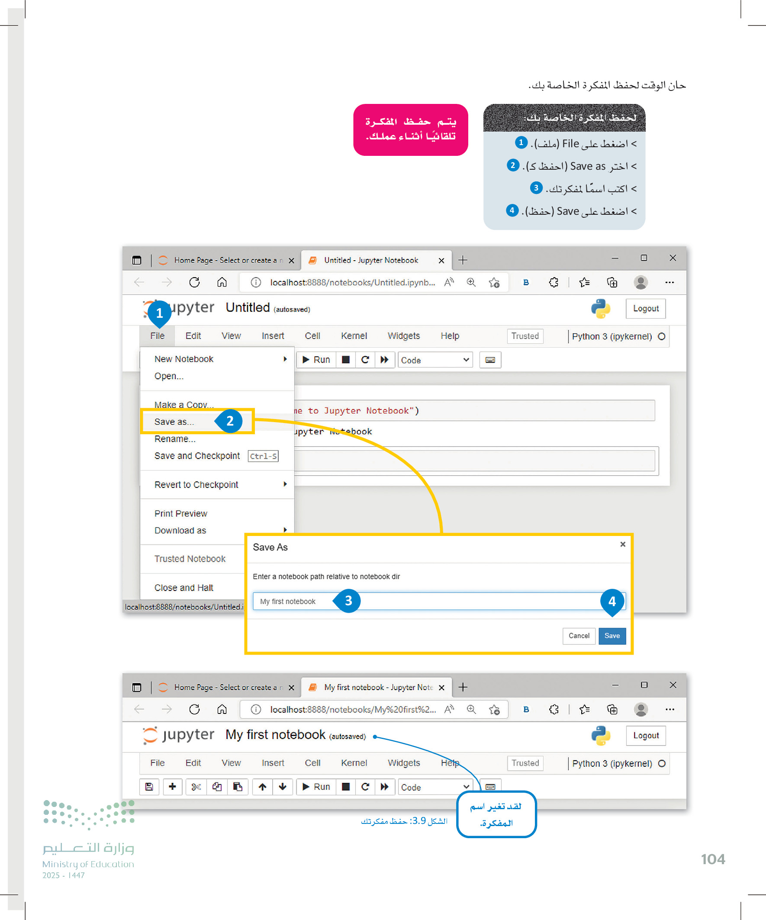766x920 pixels.
Task: Click the copy cells icon beside the scissors
Action: click(217, 787)
